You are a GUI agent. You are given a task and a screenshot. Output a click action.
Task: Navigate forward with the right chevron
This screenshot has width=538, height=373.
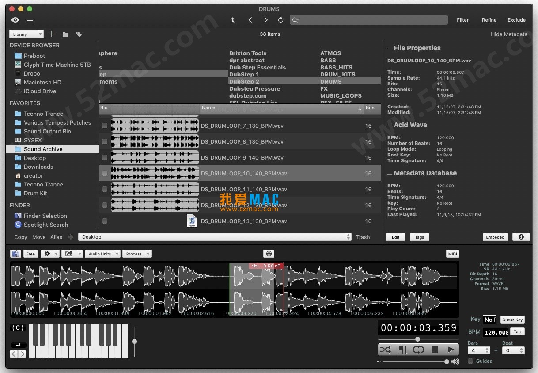coord(266,20)
